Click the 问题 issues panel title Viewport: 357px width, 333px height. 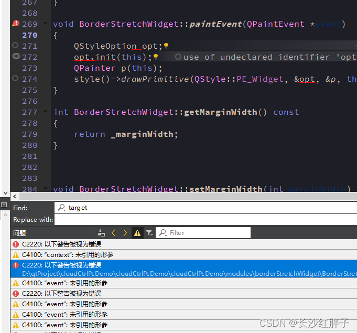click(19, 233)
